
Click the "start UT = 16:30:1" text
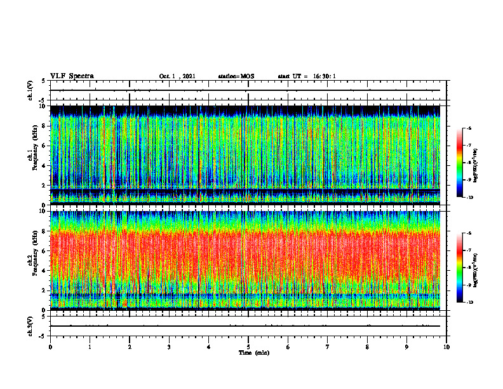[x=307, y=76]
